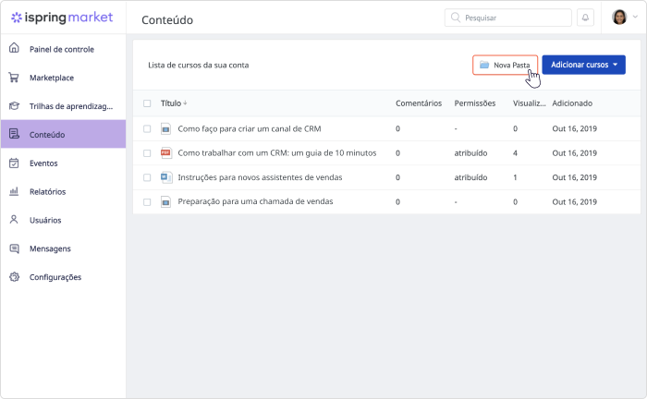The width and height of the screenshot is (647, 399).
Task: Click the Usuários person icon
Action: (x=14, y=220)
